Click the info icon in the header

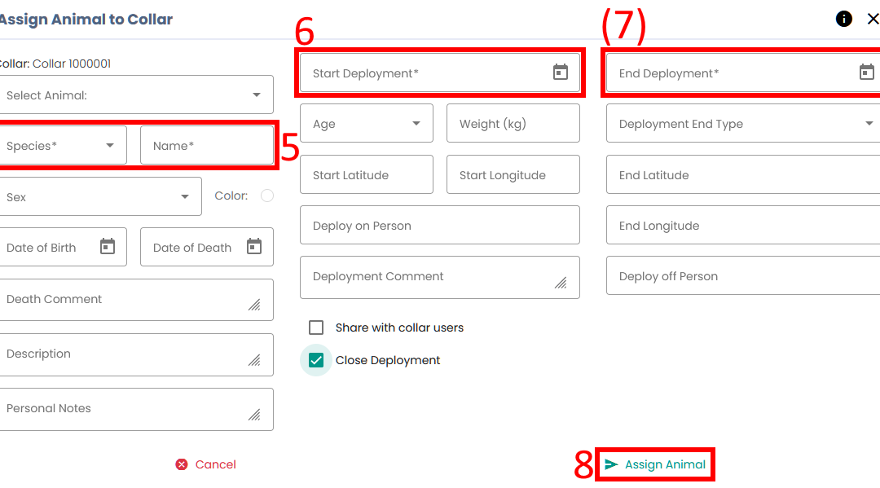[x=844, y=19]
